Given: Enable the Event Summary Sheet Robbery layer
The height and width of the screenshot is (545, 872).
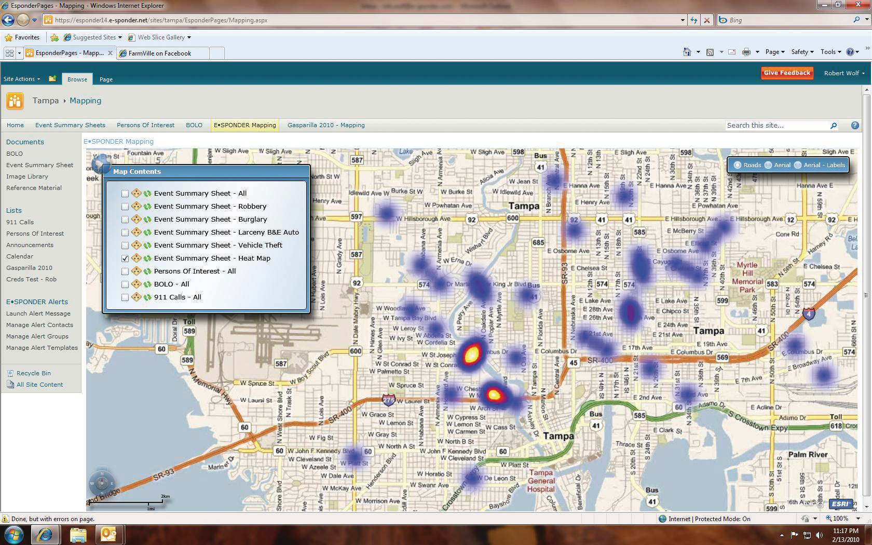Looking at the screenshot, I should (125, 207).
